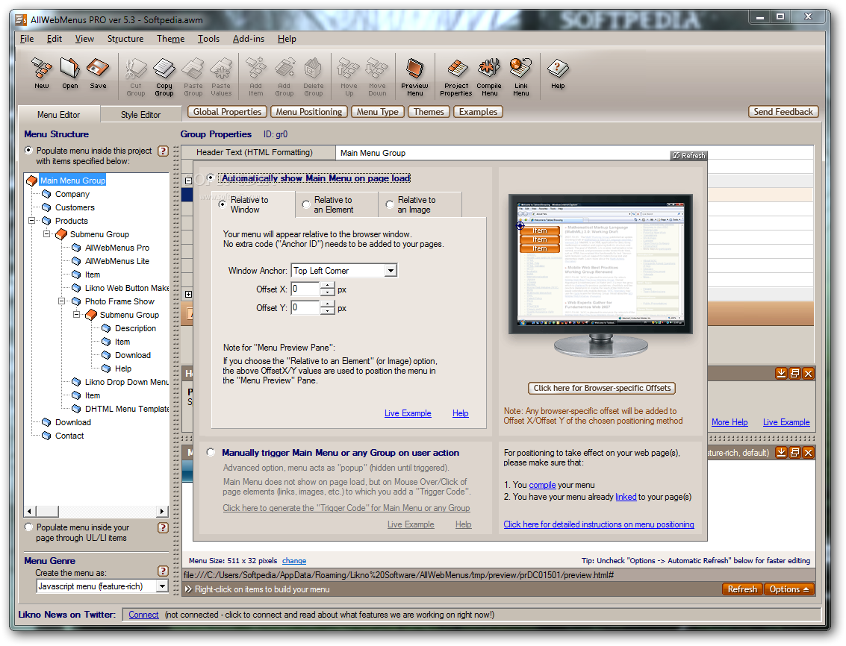Viewport: 846px width, 646px height.
Task: Click the Save toolbar icon
Action: (99, 74)
